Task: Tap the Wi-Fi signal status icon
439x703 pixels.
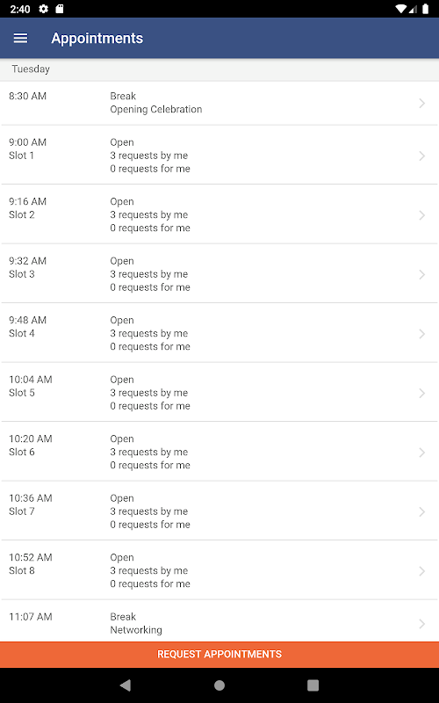Action: 400,9
